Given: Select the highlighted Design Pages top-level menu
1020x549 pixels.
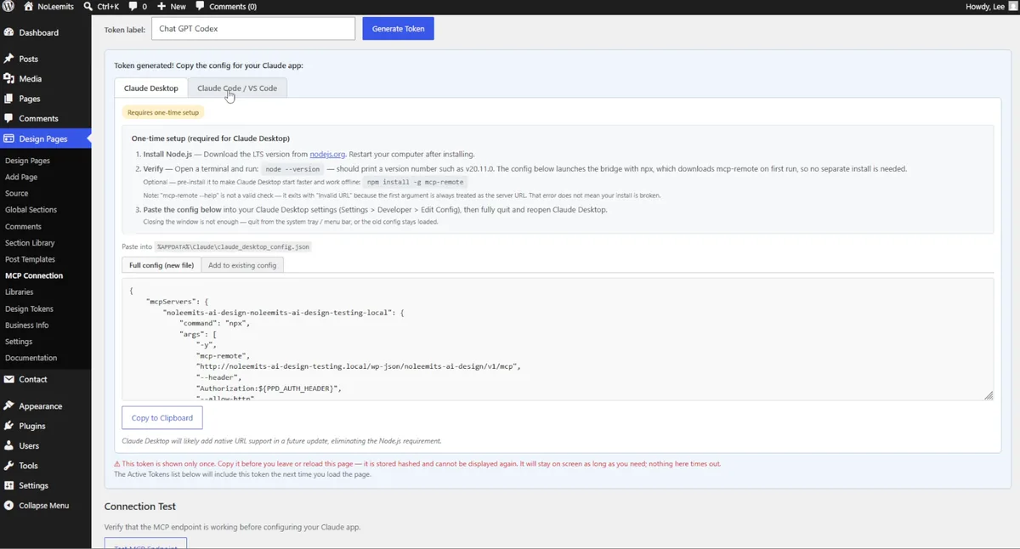Looking at the screenshot, I should [45, 139].
